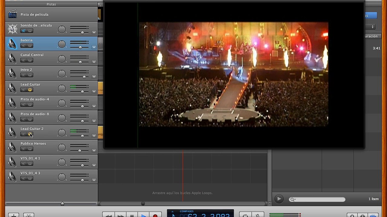Mute the VTS_01_4 1 track
The height and width of the screenshot is (217, 387).
tap(24, 164)
